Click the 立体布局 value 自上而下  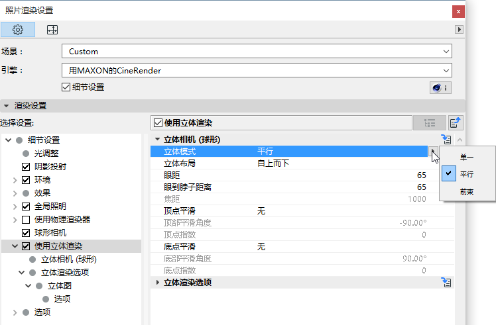point(273,163)
